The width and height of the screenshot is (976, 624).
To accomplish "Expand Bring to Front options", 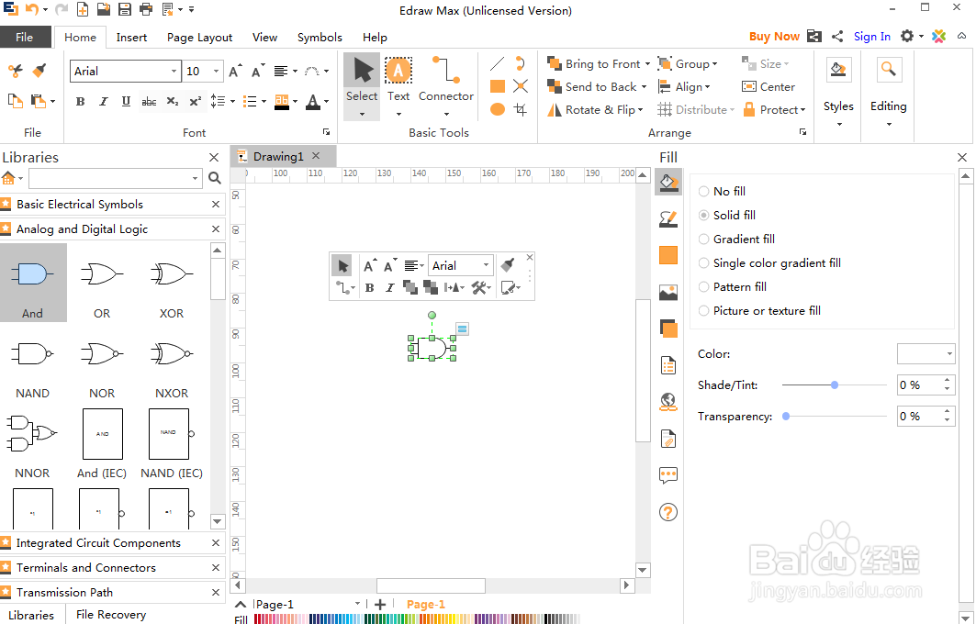I will coord(647,64).
